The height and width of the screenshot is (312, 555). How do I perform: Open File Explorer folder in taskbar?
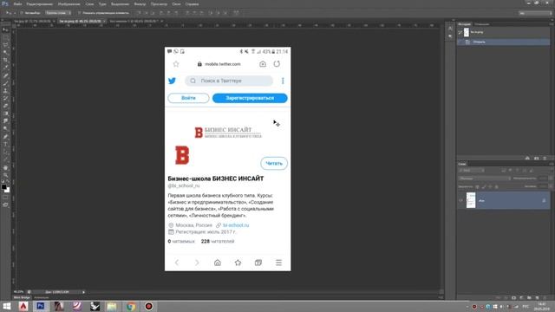pos(112,306)
